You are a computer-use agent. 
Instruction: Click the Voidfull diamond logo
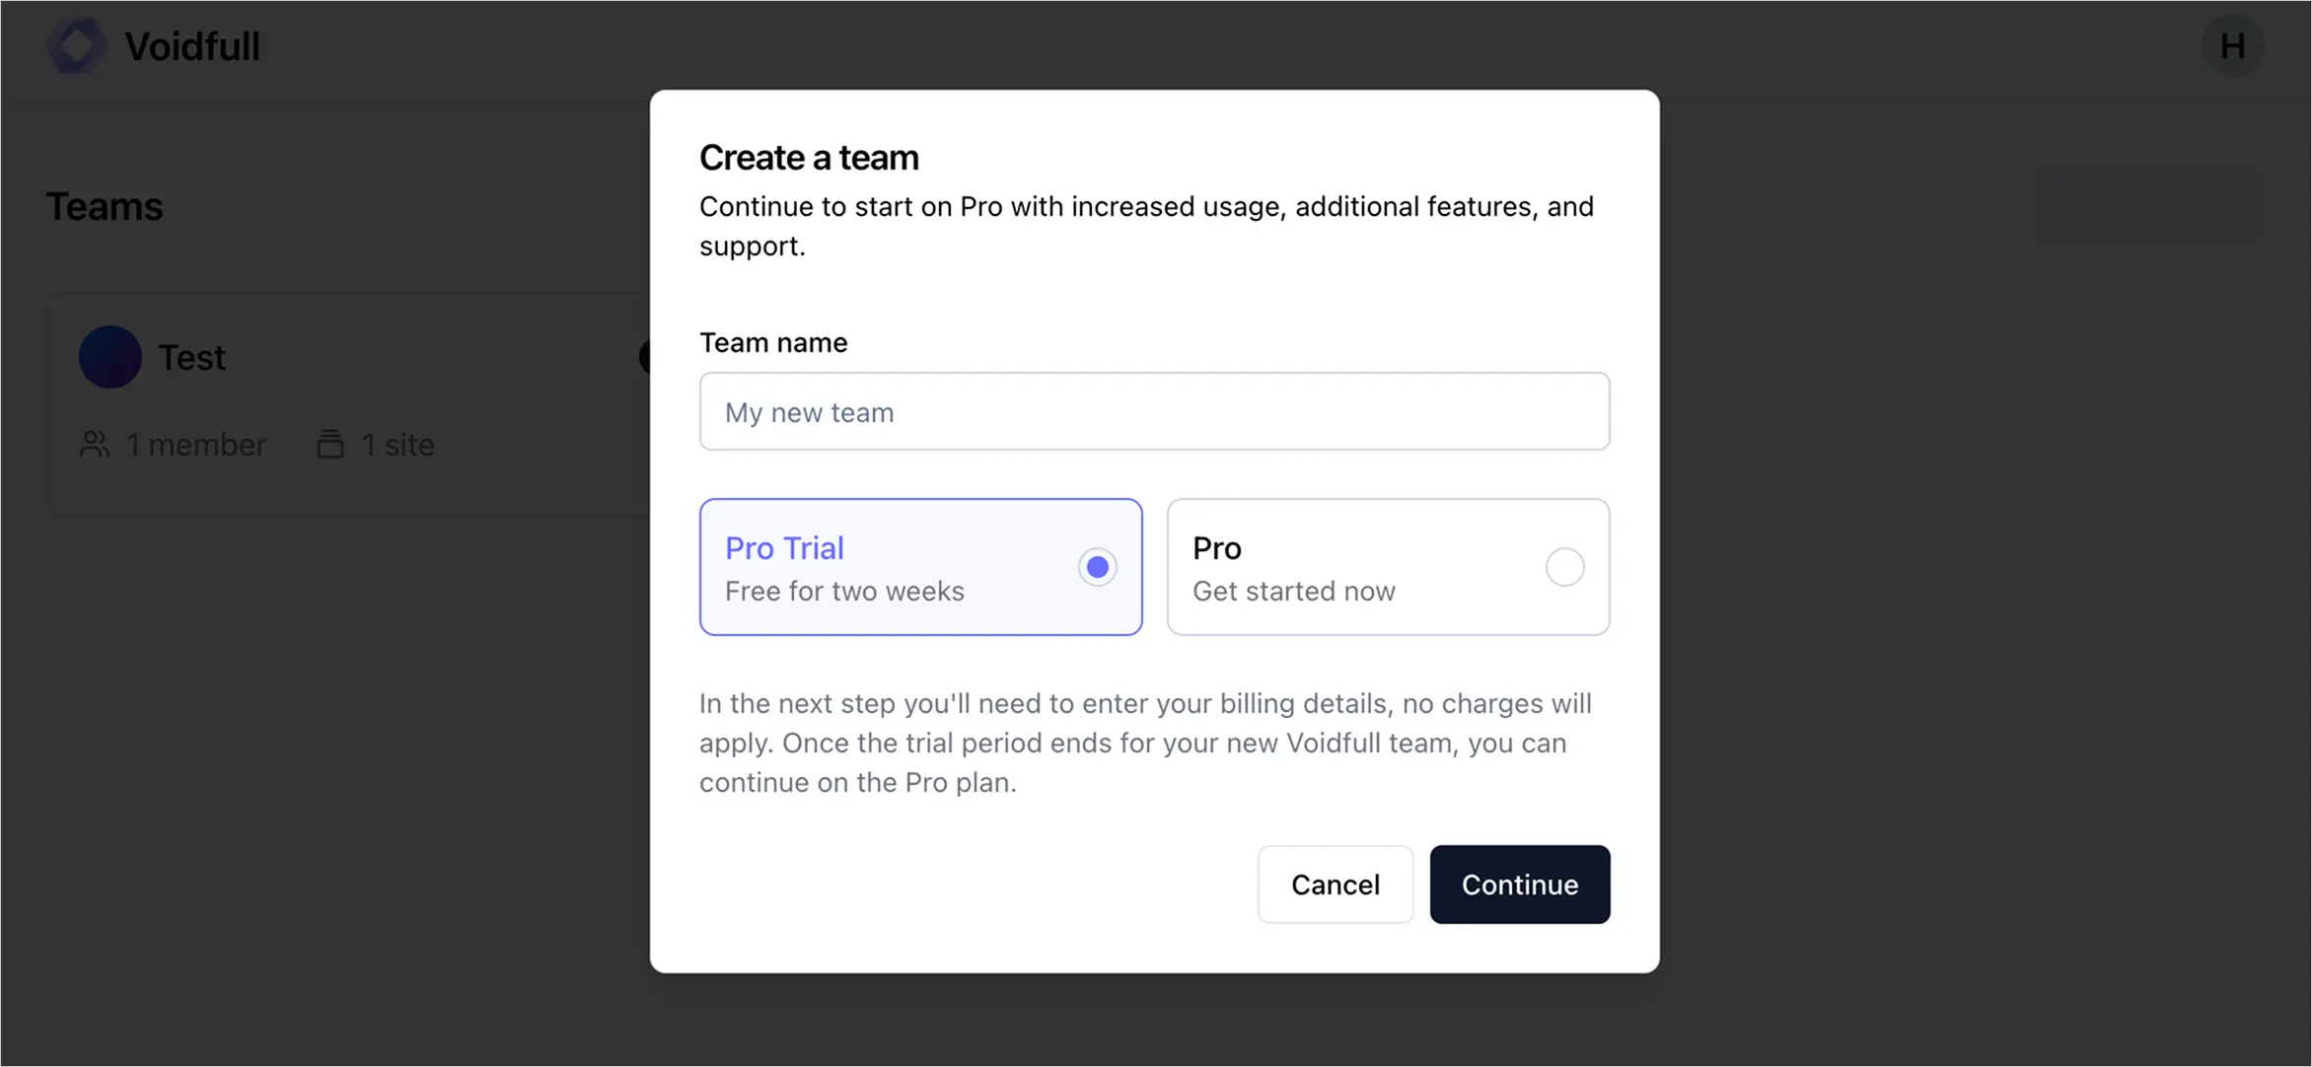[76, 45]
